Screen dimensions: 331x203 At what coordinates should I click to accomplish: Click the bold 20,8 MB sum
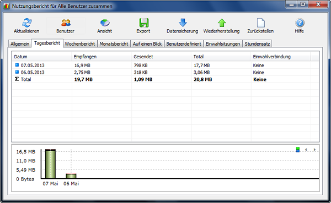pyautogui.click(x=203, y=79)
